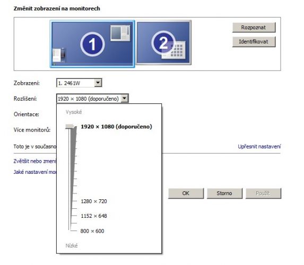Choose 1152 × 648 resolution option
The height and width of the screenshot is (265, 304).
[x=94, y=216]
